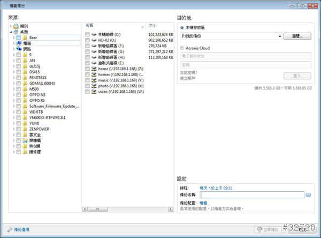The height and width of the screenshot is (238, 321).
Task: Click network drive icon for home (Z:)
Action: pos(94,69)
